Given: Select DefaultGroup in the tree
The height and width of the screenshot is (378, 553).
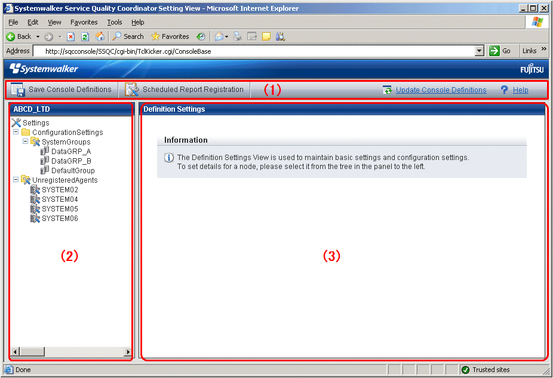Looking at the screenshot, I should [73, 170].
